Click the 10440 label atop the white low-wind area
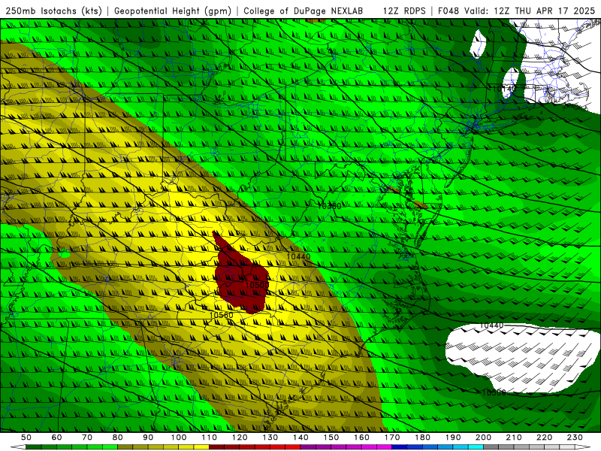This screenshot has height=451, width=601. coord(492,325)
